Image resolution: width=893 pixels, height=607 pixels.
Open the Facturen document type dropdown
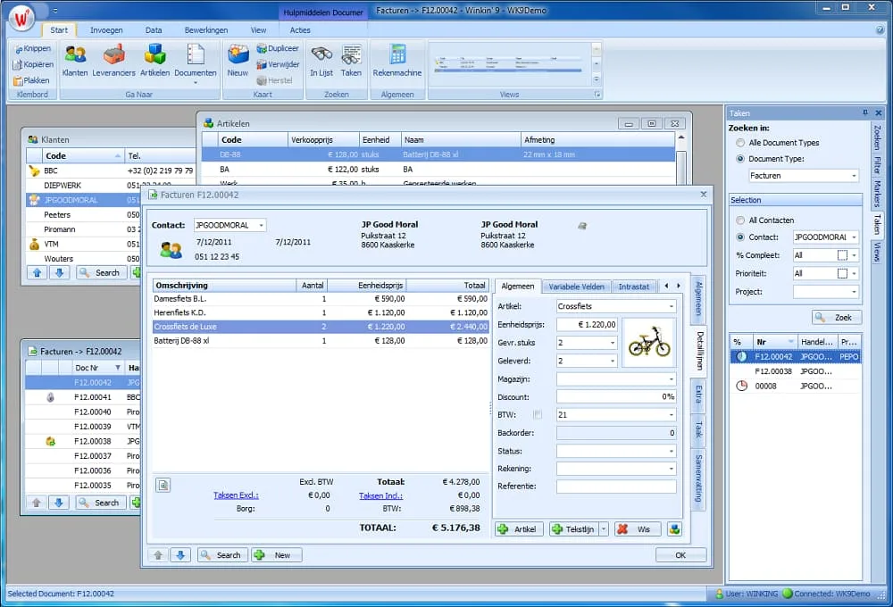pyautogui.click(x=854, y=175)
